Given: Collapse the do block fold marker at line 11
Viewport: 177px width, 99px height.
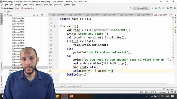Looking at the screenshot, I should pos(59,56).
